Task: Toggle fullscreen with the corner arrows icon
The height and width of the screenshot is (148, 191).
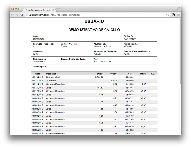Action: point(178,9)
